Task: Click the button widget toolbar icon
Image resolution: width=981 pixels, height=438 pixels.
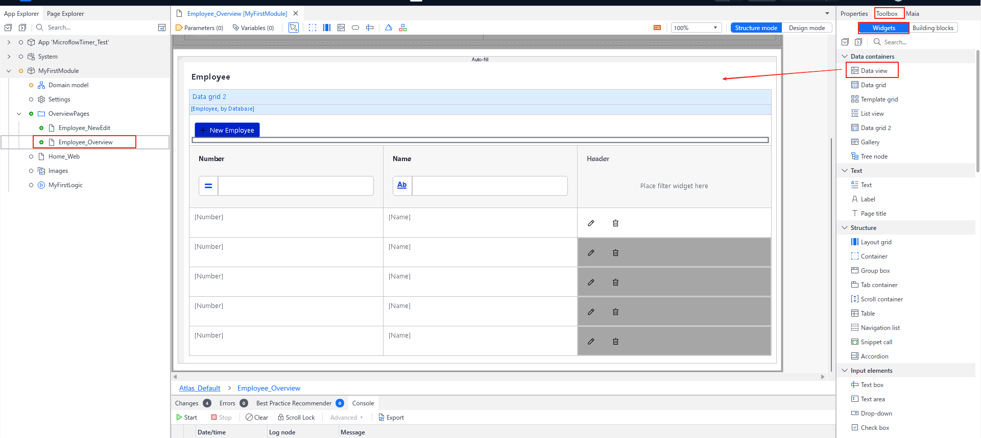Action: point(355,28)
